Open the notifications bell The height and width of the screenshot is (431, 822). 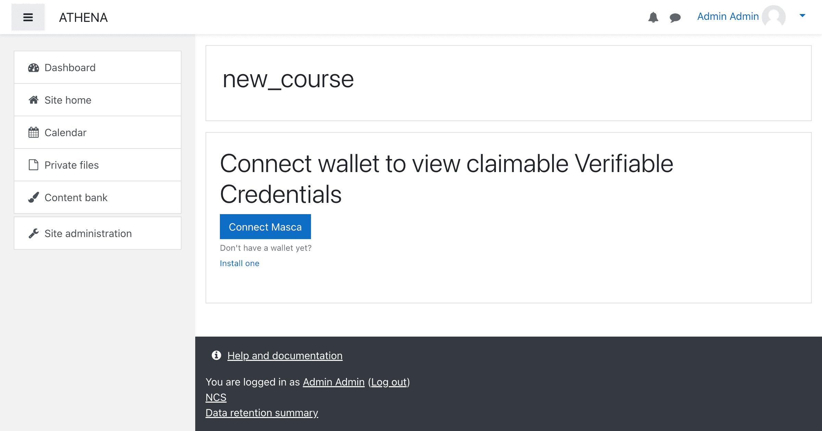point(653,17)
